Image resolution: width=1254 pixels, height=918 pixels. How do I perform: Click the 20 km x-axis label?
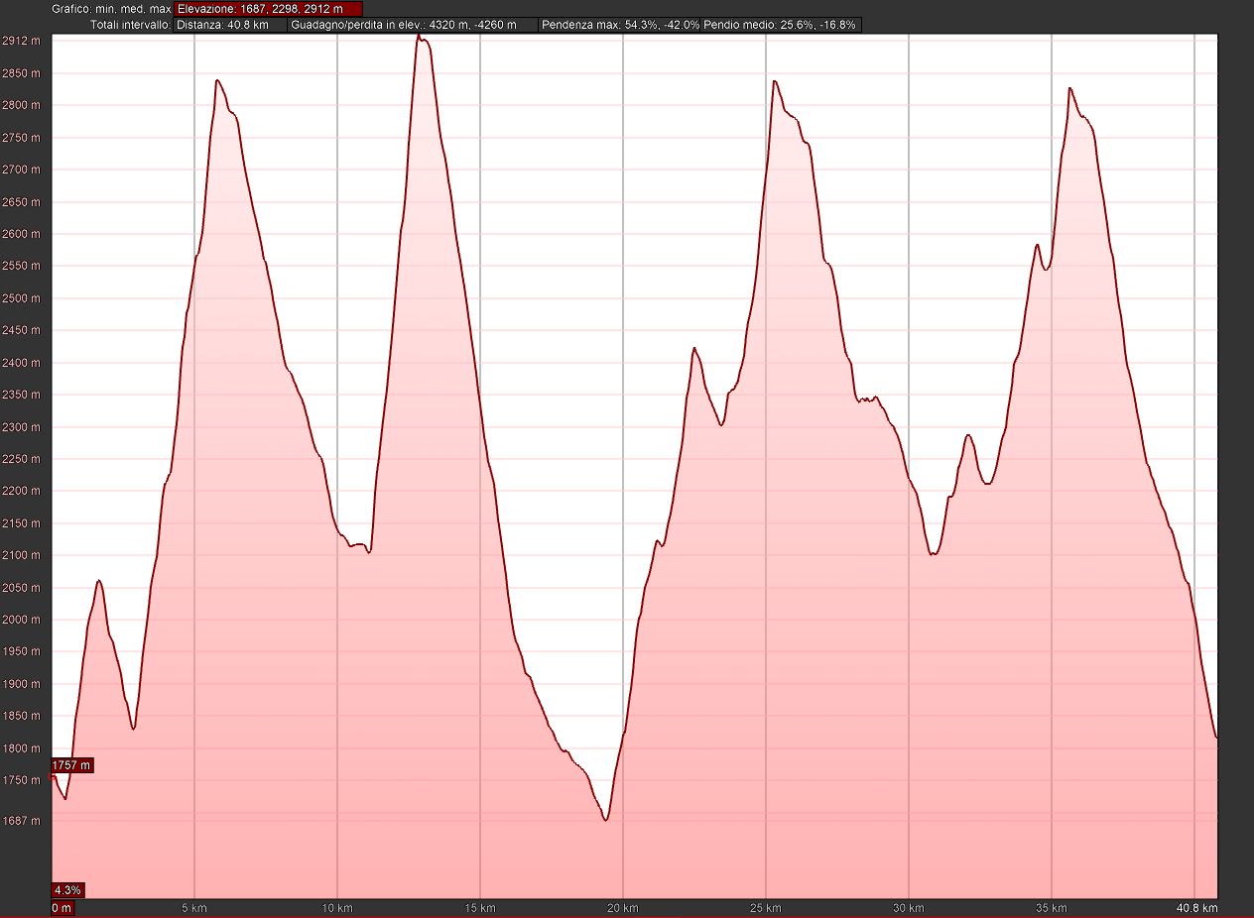(x=623, y=908)
